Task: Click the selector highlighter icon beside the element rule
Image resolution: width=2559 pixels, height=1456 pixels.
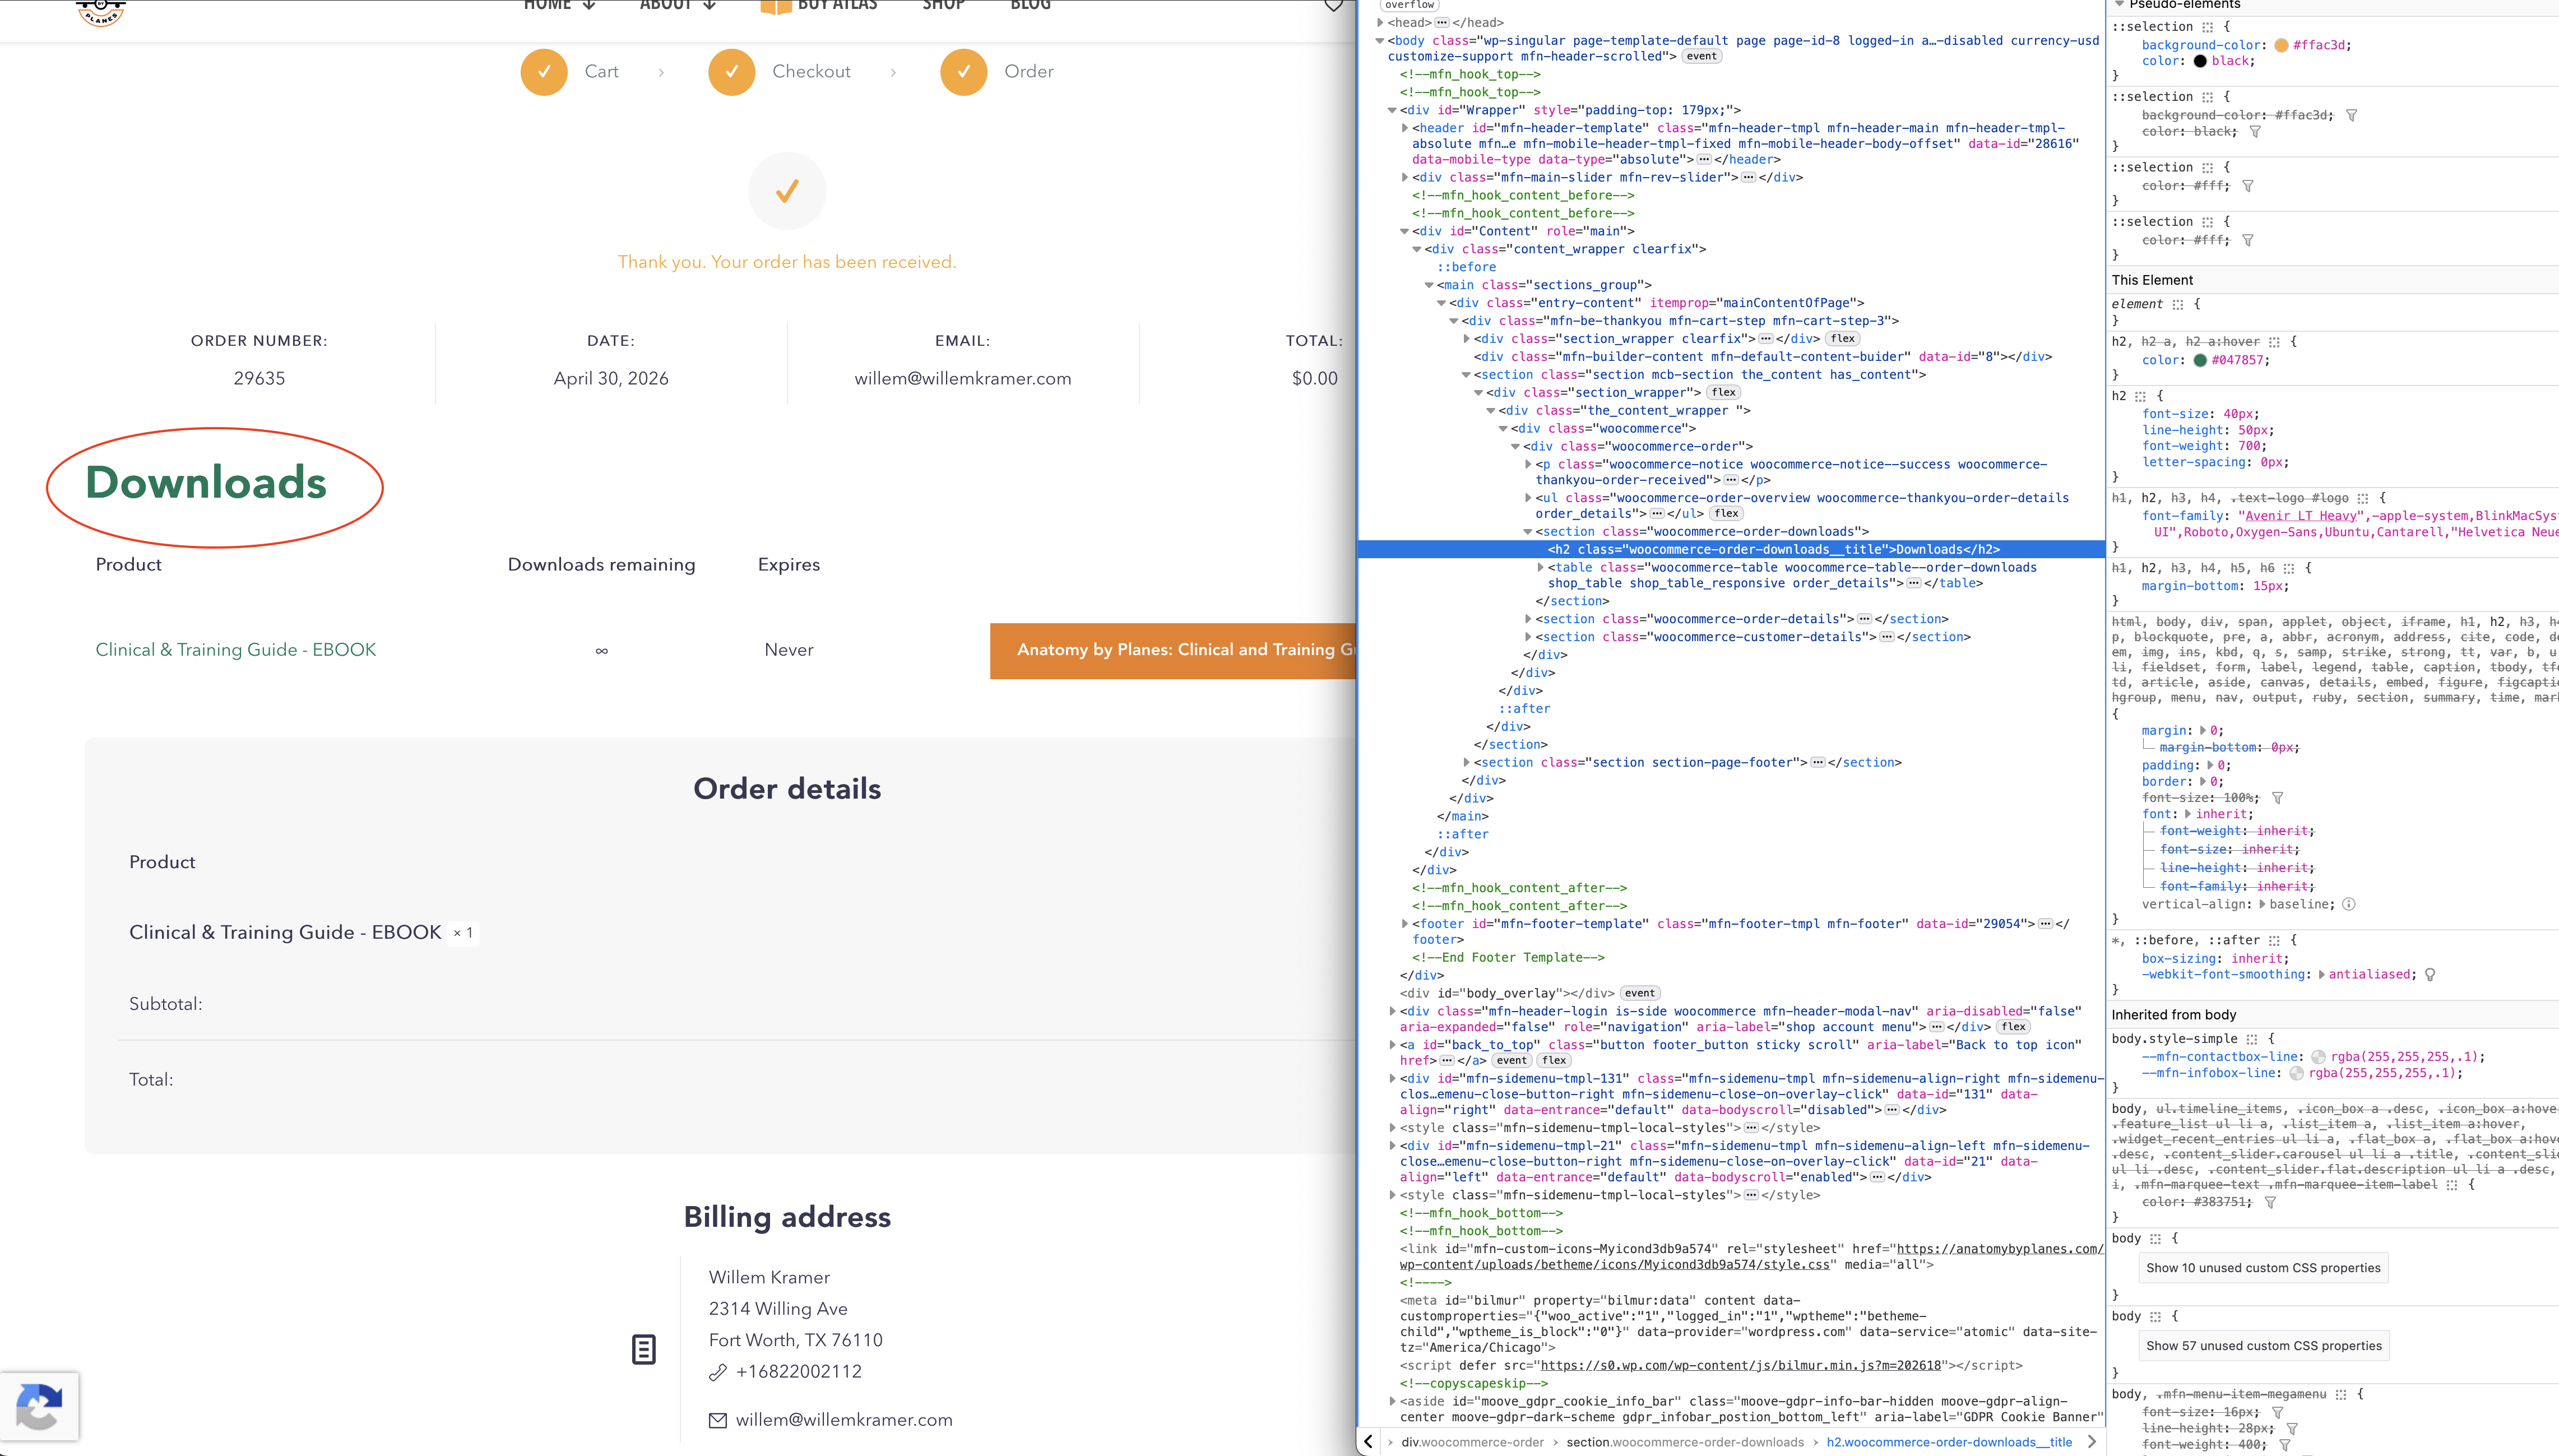Action: point(2177,304)
